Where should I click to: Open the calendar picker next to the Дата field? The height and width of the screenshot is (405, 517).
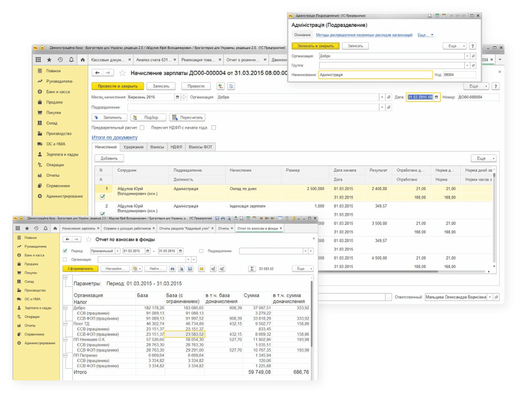pyautogui.click(x=437, y=97)
